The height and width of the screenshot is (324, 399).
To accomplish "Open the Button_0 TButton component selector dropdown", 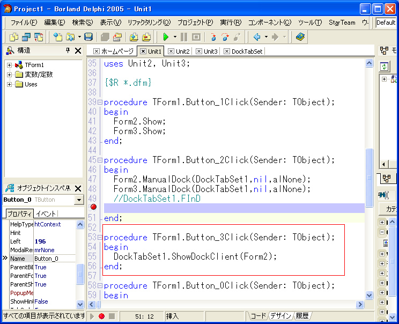I will pyautogui.click(x=79, y=200).
